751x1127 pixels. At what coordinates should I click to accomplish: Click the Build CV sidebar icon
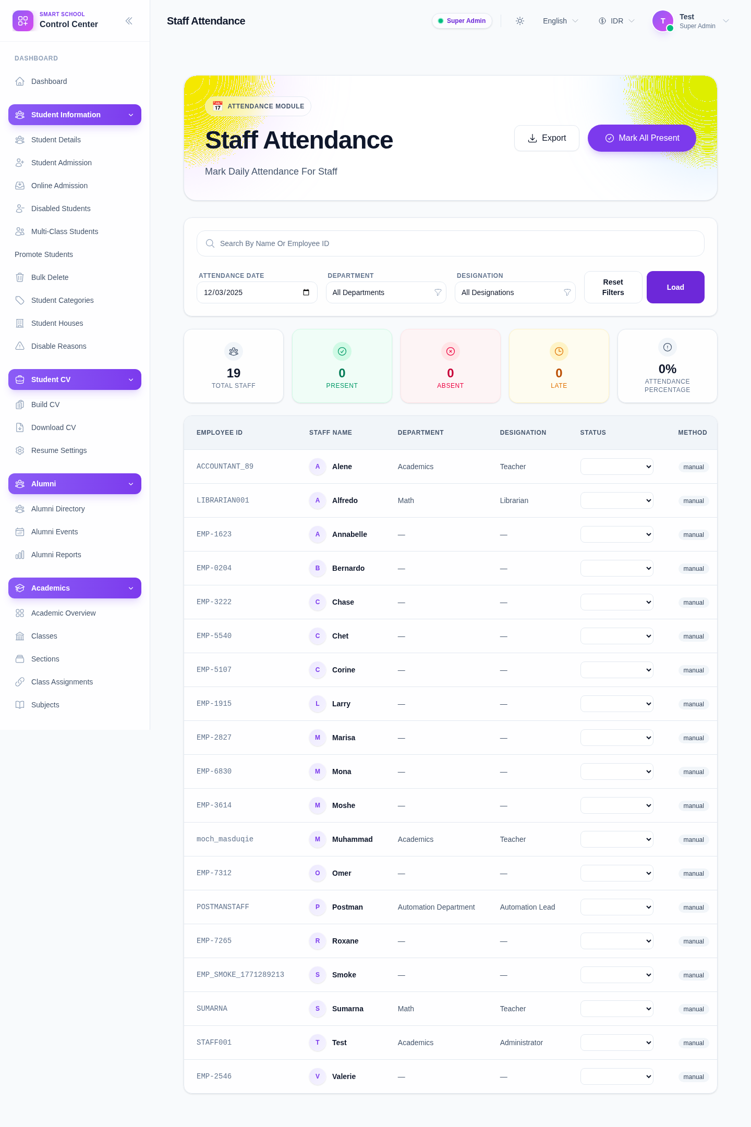coord(20,405)
